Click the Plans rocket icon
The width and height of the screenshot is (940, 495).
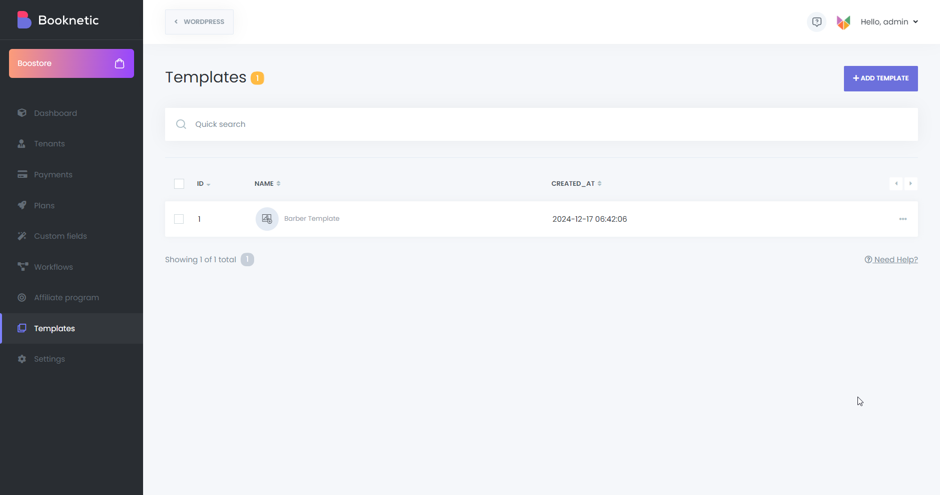(x=22, y=205)
